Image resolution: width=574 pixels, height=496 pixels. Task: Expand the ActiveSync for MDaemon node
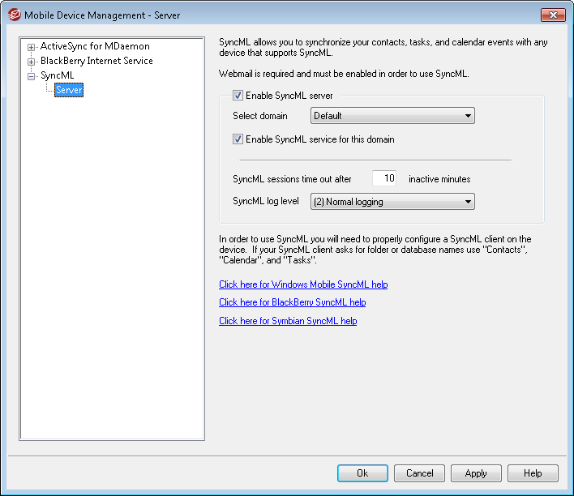pos(32,47)
